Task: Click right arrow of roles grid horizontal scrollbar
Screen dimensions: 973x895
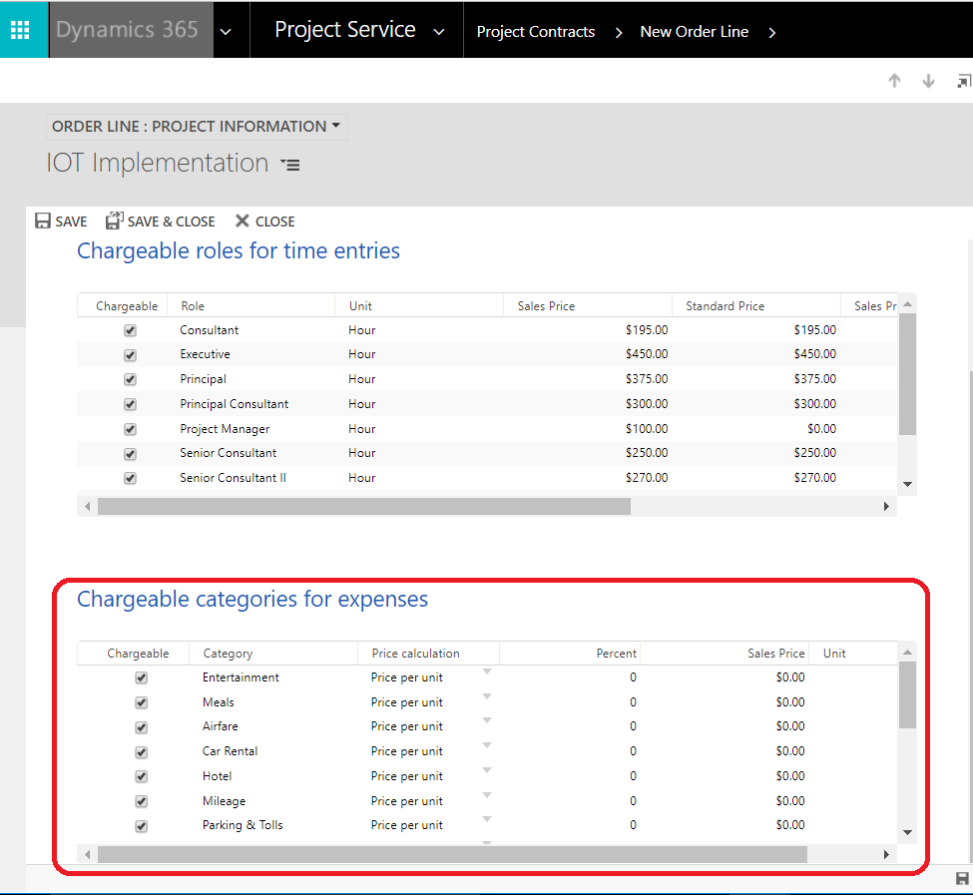Action: point(886,507)
